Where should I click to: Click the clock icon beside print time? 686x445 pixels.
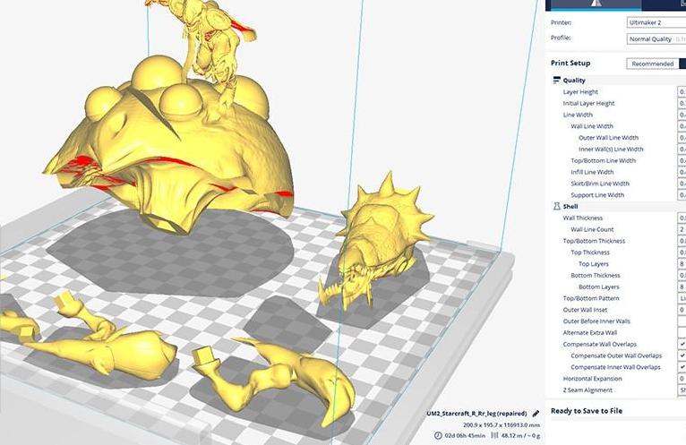[438, 435]
